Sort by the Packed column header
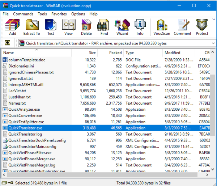This screenshot has width=217, height=186. [x=110, y=52]
